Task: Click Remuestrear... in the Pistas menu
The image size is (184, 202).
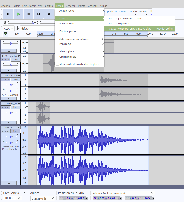Action: 79,24
